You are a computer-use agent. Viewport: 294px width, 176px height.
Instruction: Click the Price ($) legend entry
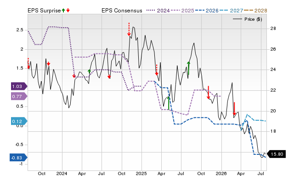click(x=248, y=19)
